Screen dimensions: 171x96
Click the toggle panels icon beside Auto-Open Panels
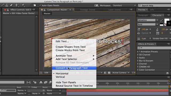(x=35, y=5)
